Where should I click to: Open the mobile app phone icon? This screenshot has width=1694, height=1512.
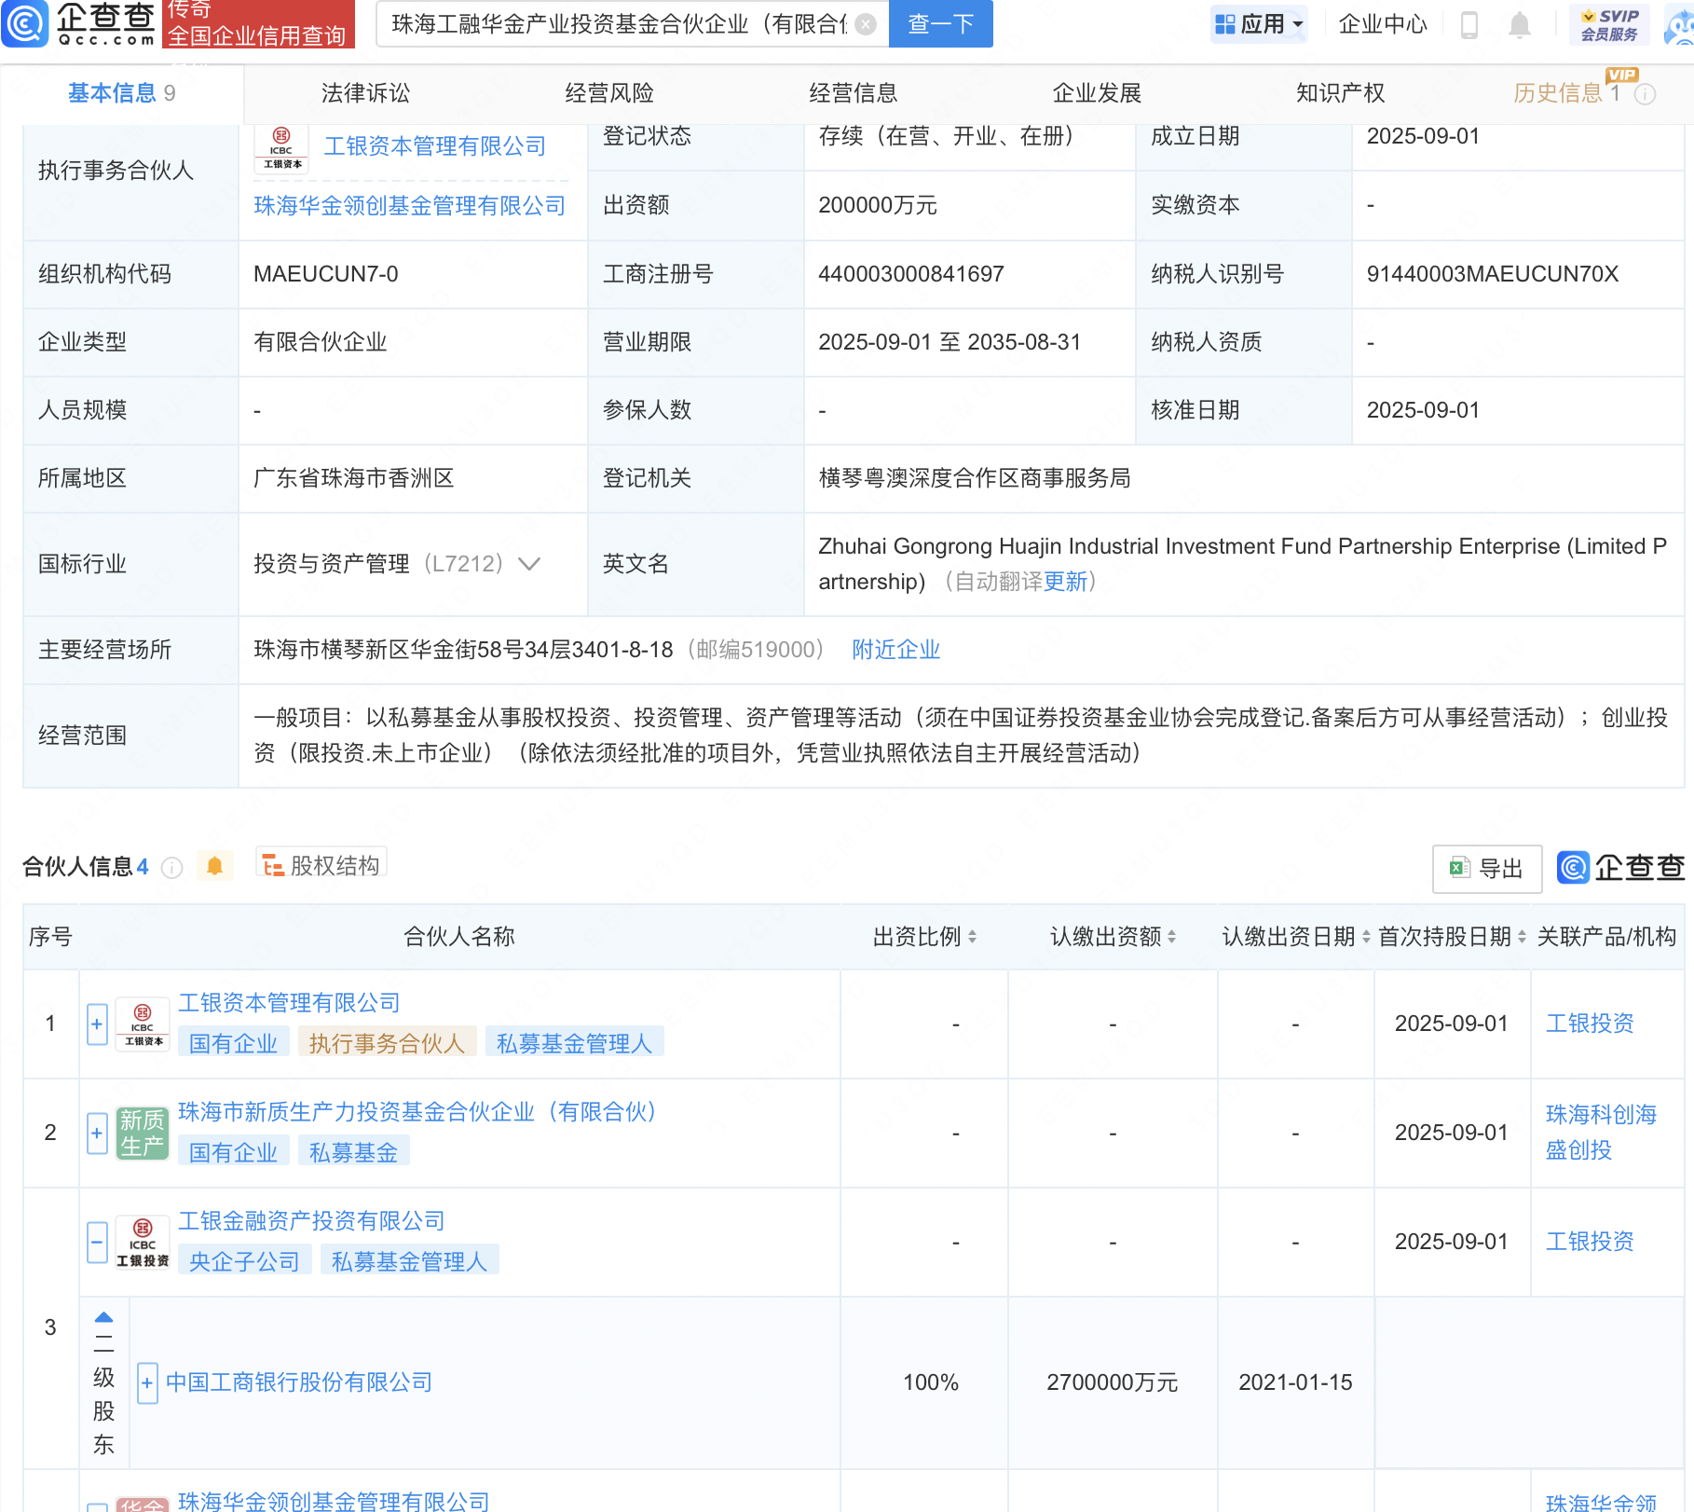pyautogui.click(x=1469, y=24)
